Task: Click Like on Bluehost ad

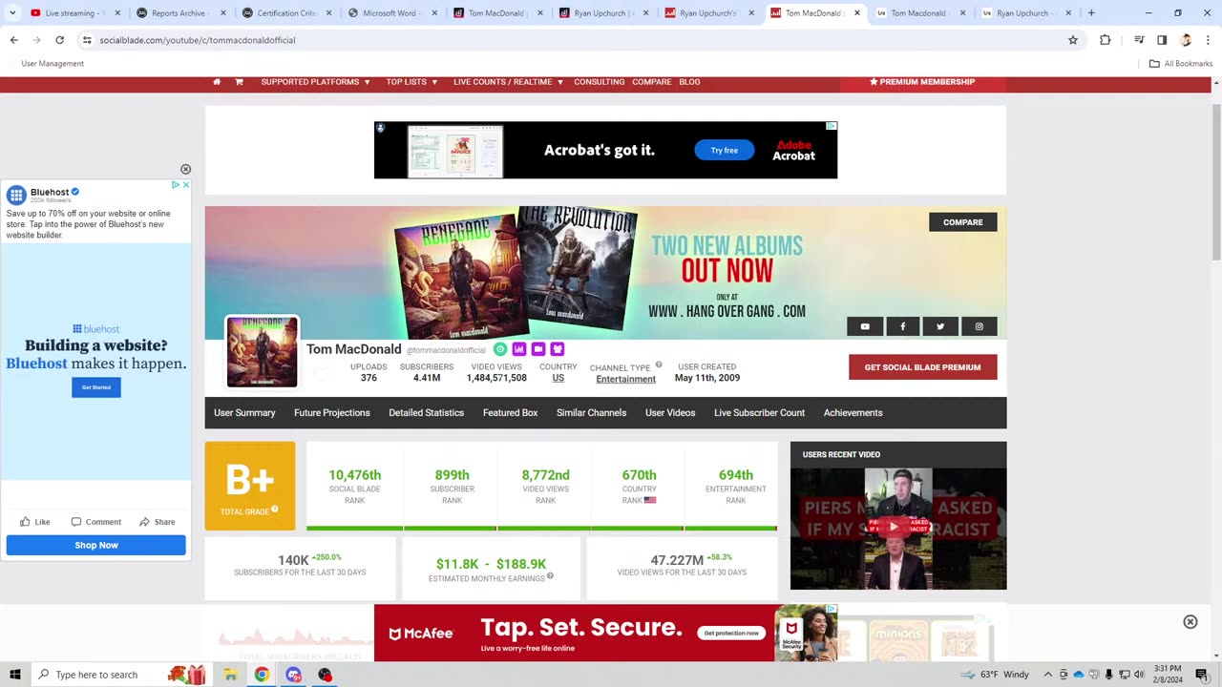Action: (35, 522)
